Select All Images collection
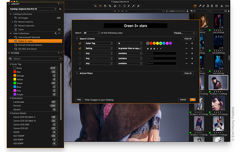 tap(23, 18)
